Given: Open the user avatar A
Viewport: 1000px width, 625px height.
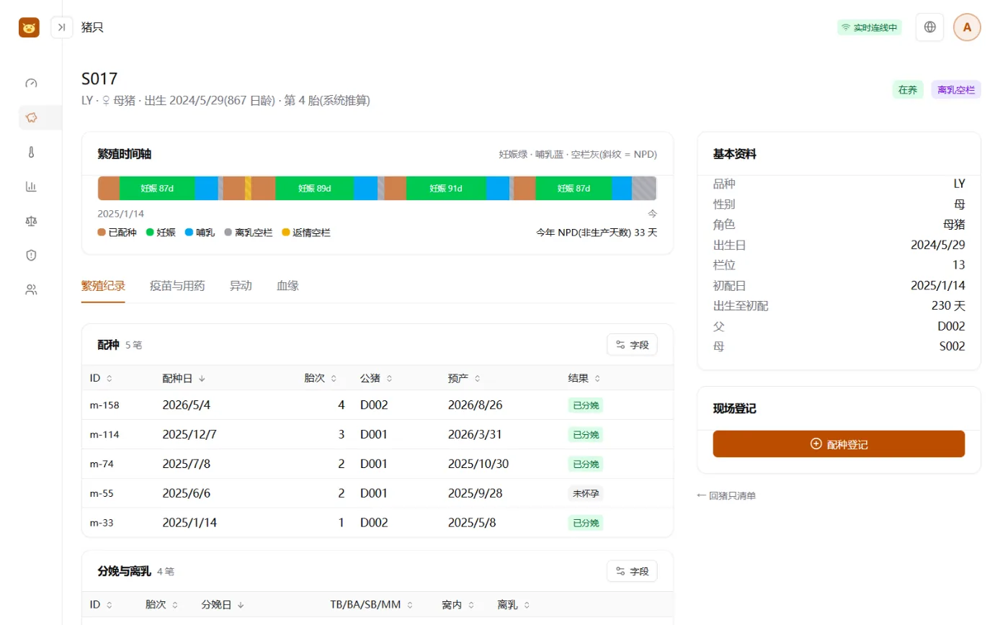Looking at the screenshot, I should point(967,27).
